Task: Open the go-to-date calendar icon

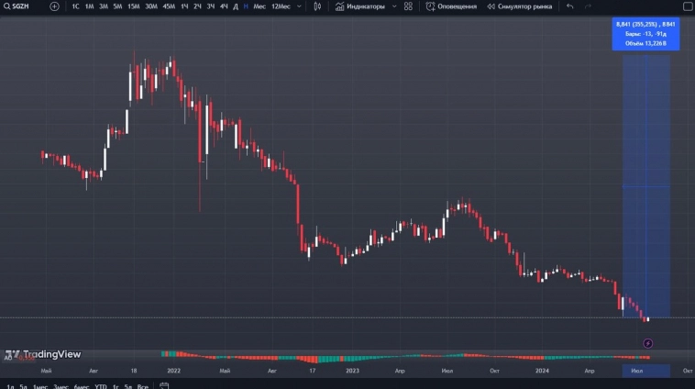Action: pyautogui.click(x=164, y=386)
